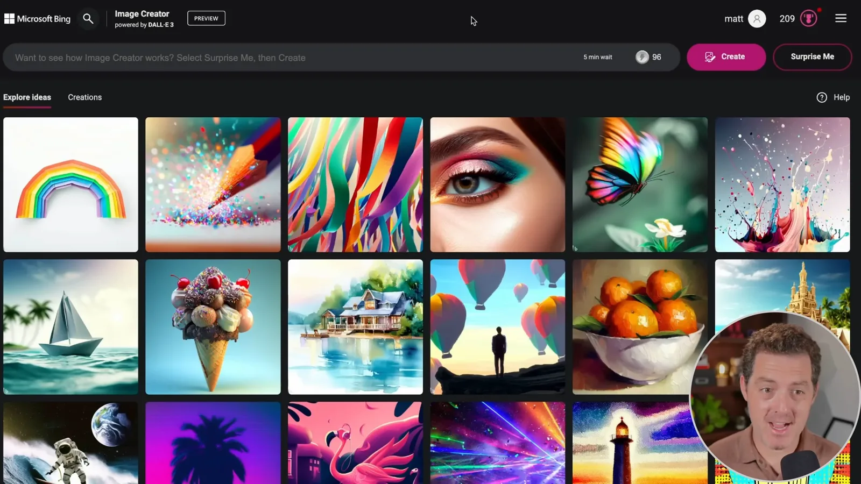Open the paper sailboat image

tap(70, 327)
